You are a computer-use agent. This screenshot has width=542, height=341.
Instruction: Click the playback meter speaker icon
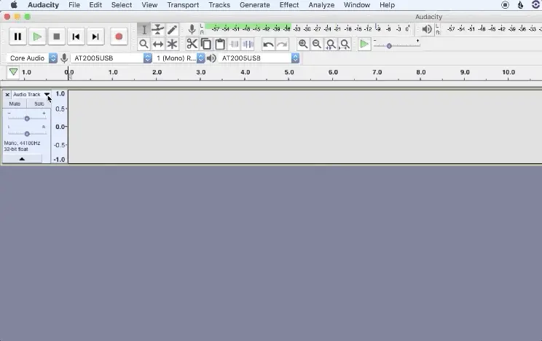(427, 29)
